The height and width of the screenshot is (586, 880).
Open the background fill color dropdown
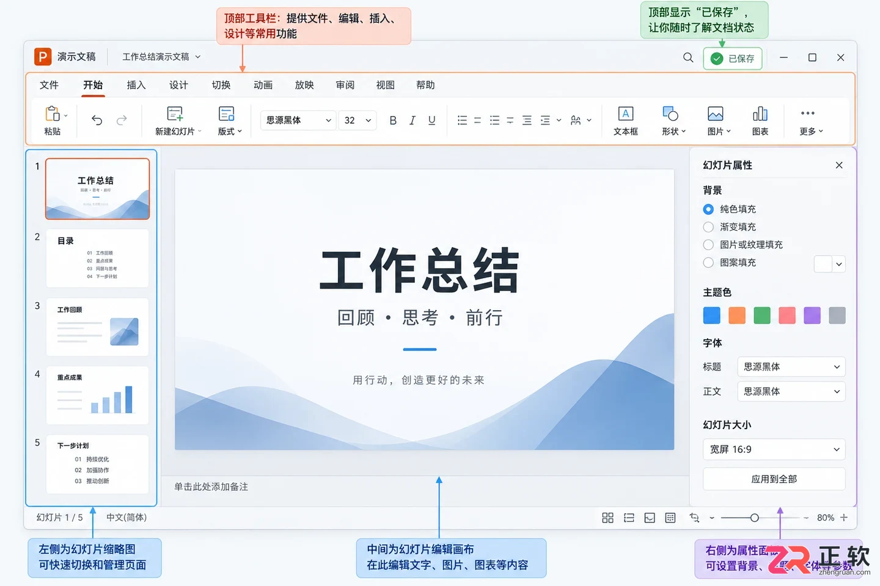839,264
